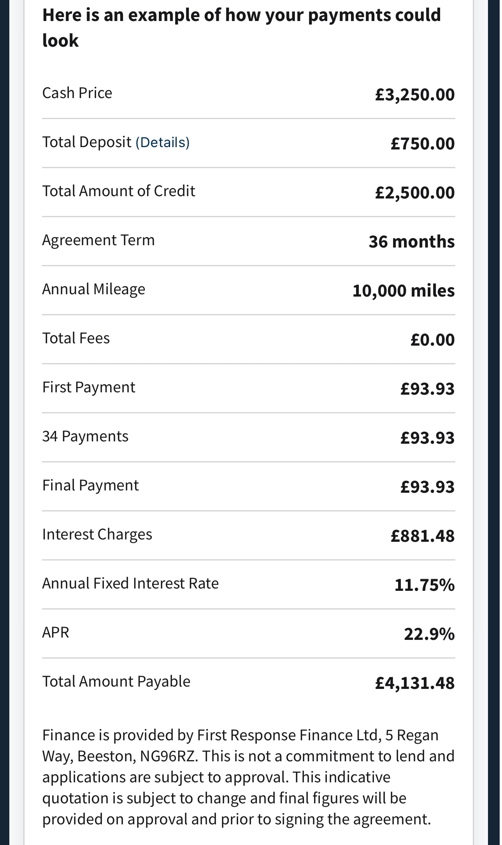The height and width of the screenshot is (845, 502).
Task: Click the First Response Finance disclaimer text
Action: point(248,777)
